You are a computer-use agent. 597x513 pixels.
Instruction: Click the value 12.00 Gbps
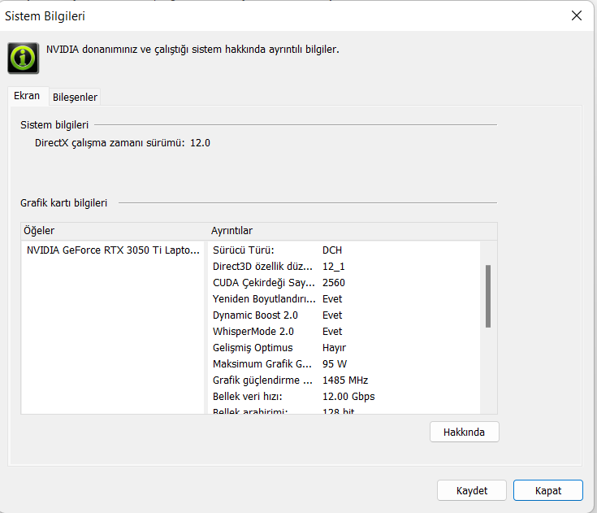(348, 397)
